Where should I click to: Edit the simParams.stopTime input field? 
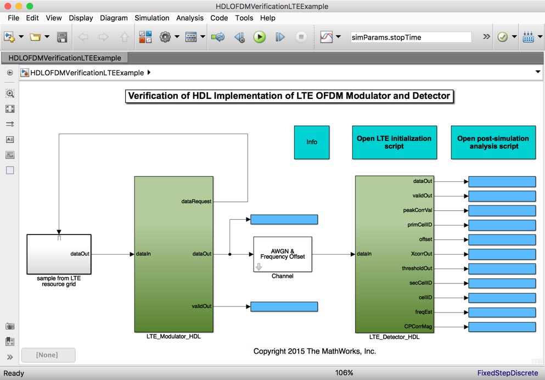pyautogui.click(x=411, y=37)
